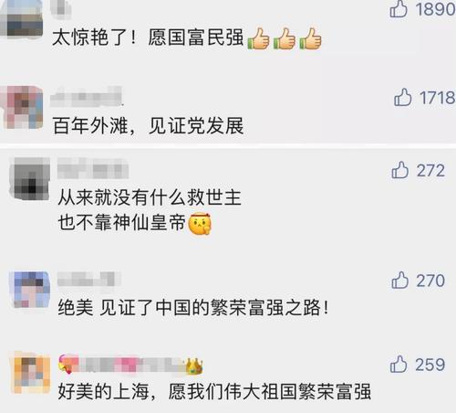Tap thumbs-up icon beside 1718
This screenshot has height=413, width=456.
click(x=403, y=97)
